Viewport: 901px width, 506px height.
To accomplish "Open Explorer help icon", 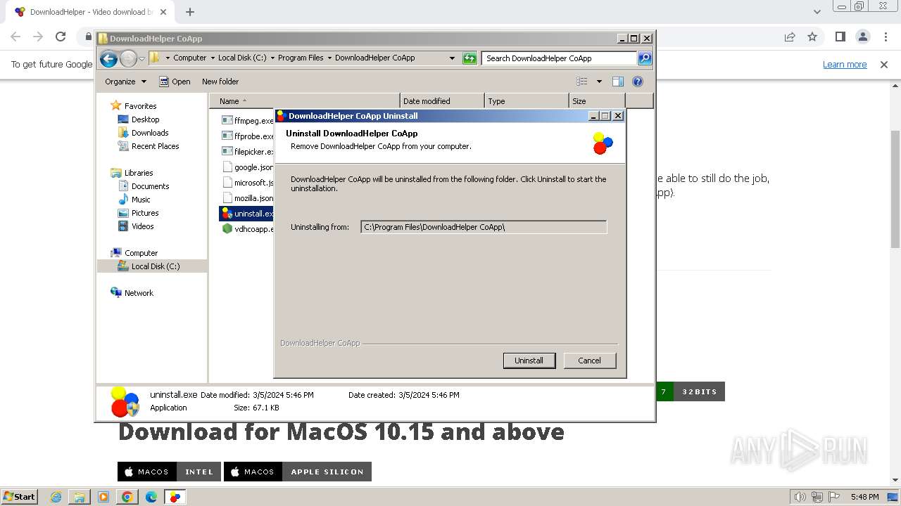I will tap(638, 82).
